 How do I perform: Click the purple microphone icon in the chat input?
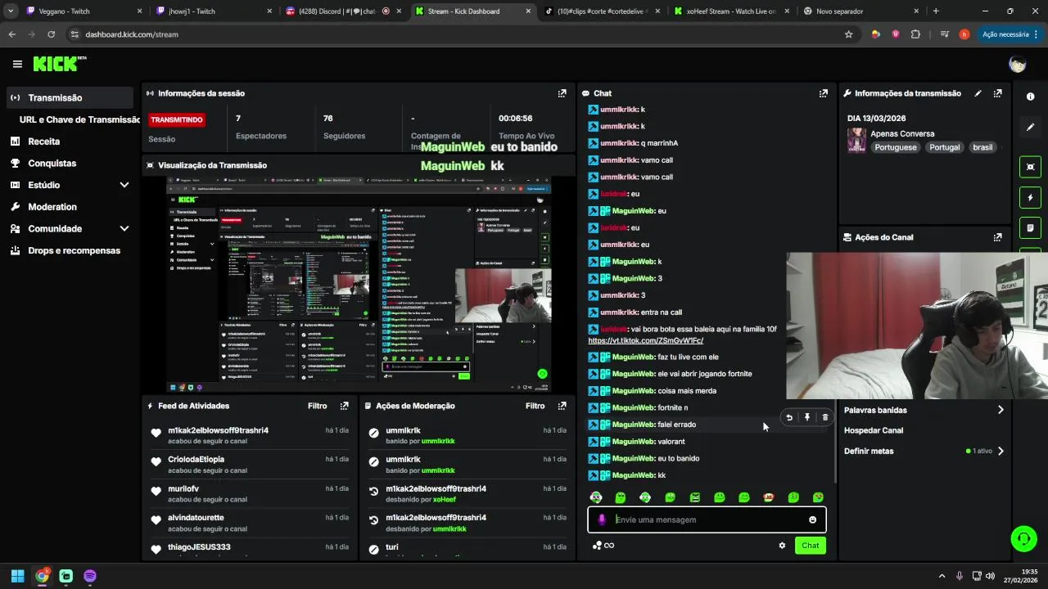(x=602, y=519)
